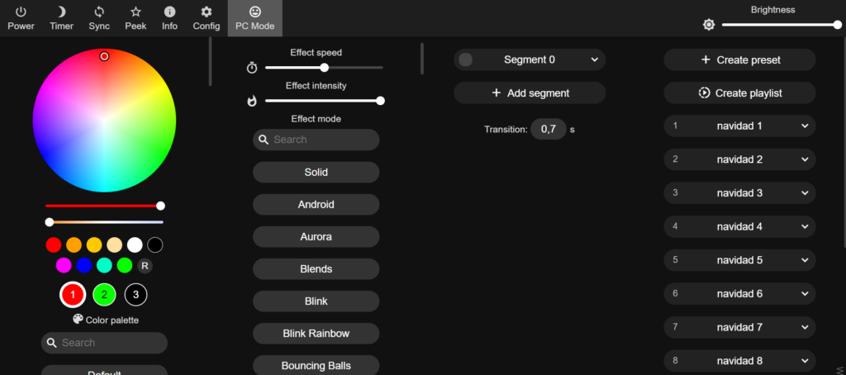Click the Effect mode search field
The height and width of the screenshot is (375, 846).
click(316, 140)
